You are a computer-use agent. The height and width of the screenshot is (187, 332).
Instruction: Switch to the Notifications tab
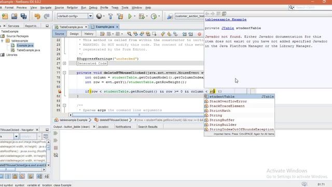tap(123, 127)
